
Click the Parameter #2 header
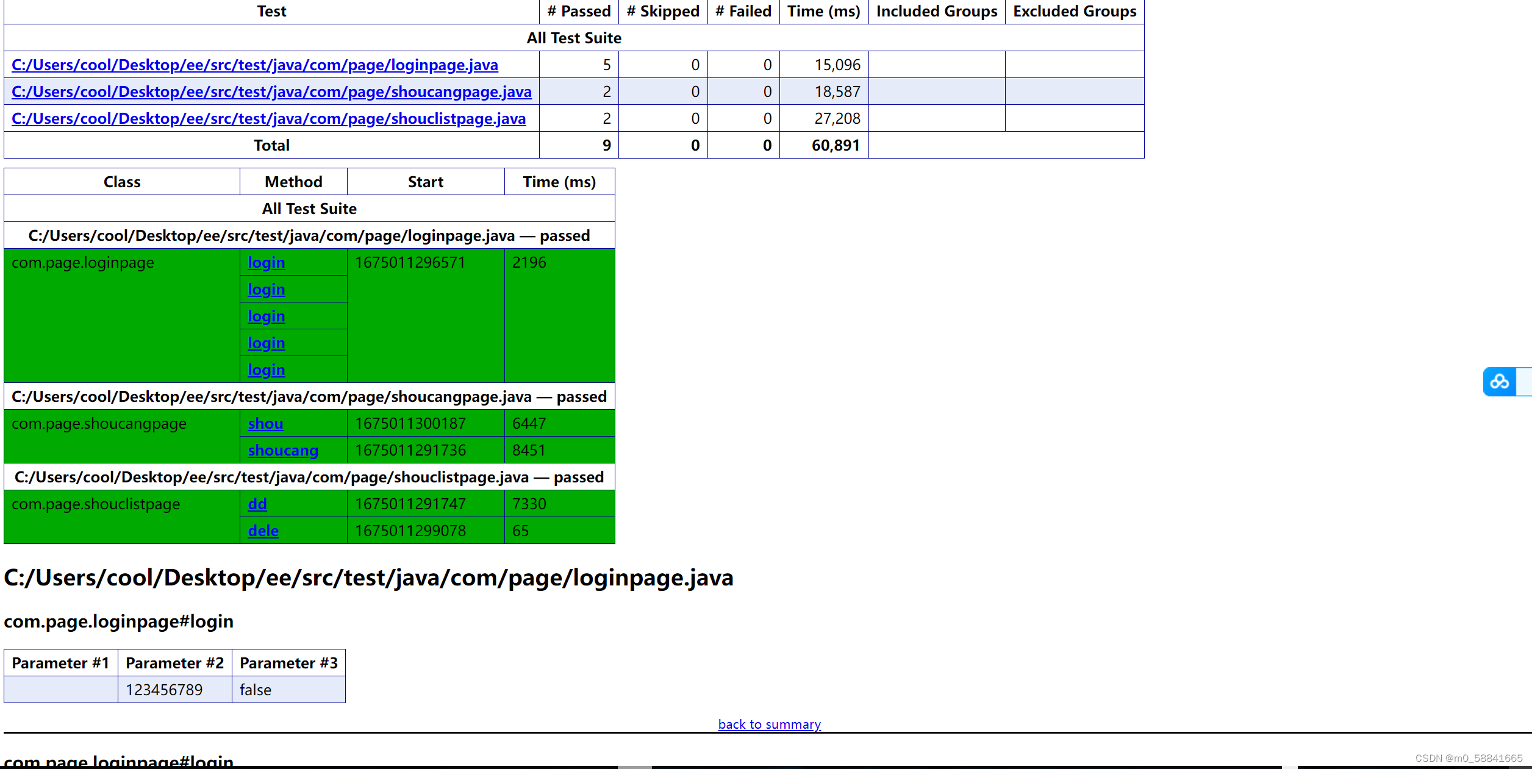point(174,663)
